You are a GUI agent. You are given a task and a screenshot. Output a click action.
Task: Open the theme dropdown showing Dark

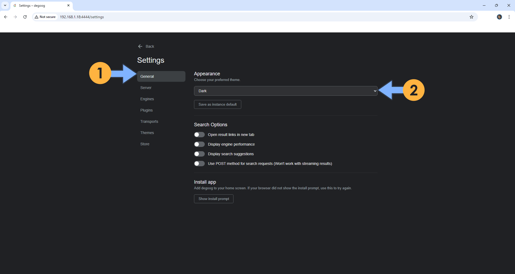pos(285,91)
